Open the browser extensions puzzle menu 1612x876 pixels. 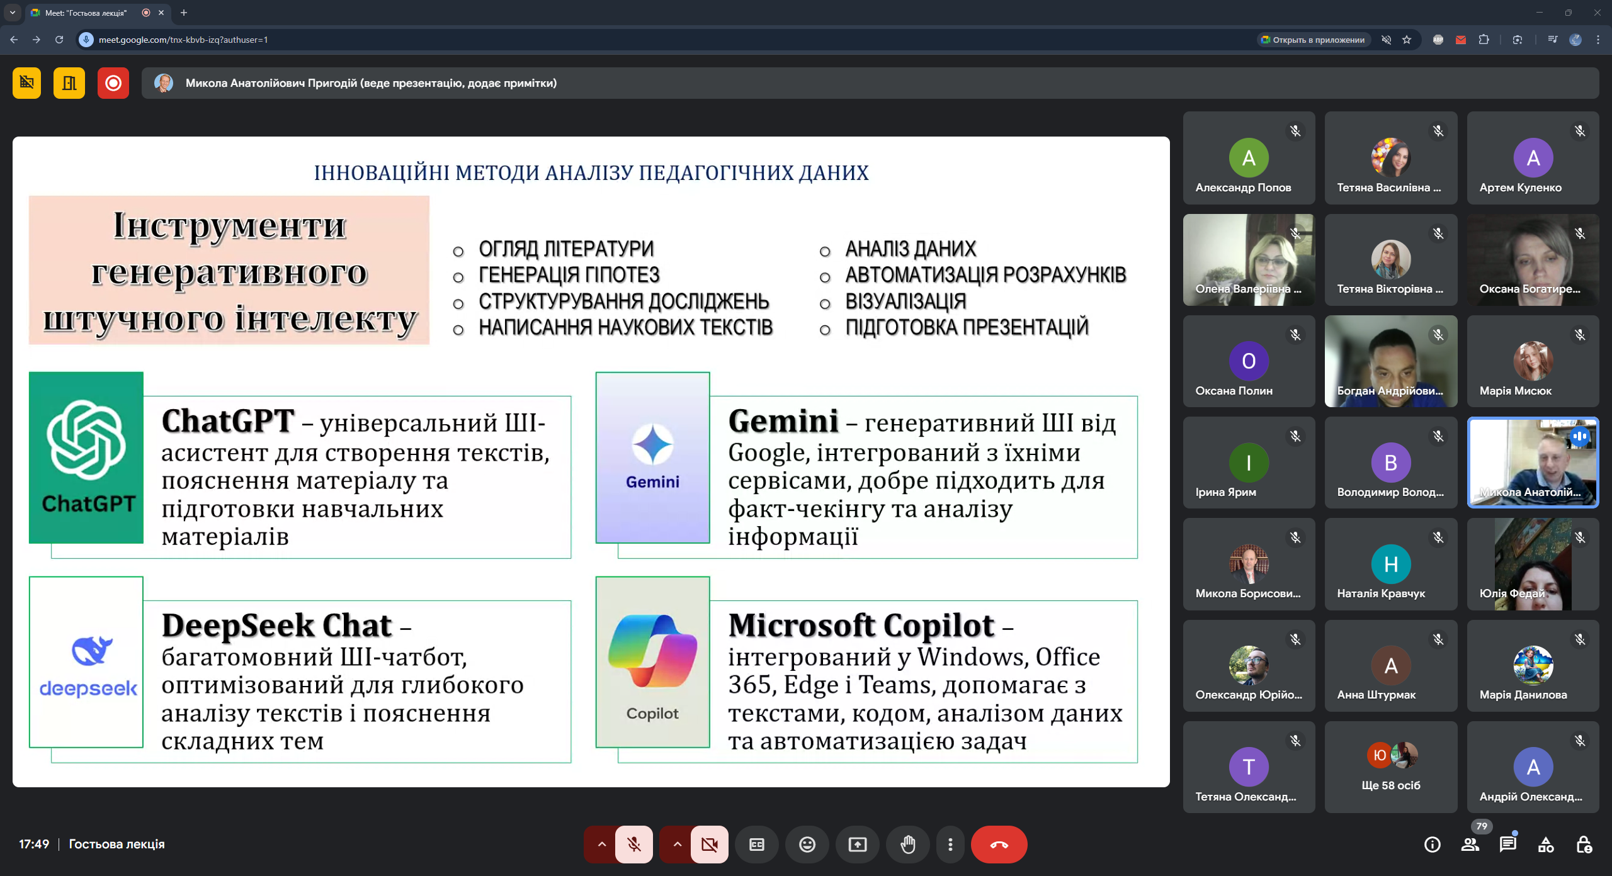click(x=1484, y=40)
